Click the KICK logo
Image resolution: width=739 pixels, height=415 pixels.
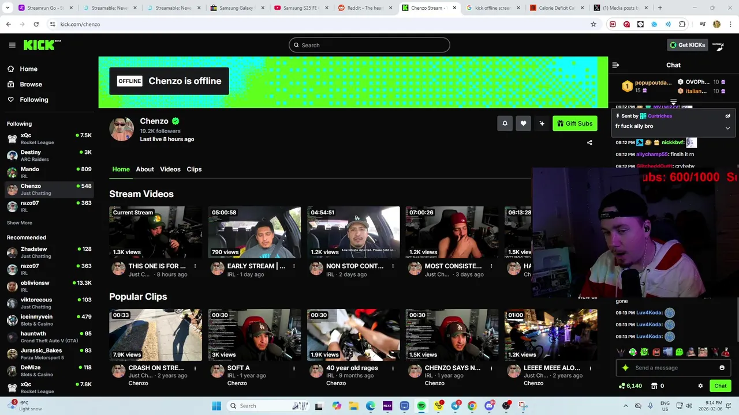[42, 45]
